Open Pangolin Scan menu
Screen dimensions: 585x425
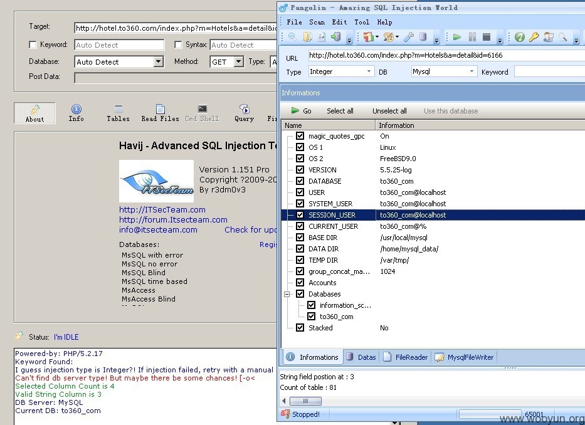pyautogui.click(x=317, y=22)
